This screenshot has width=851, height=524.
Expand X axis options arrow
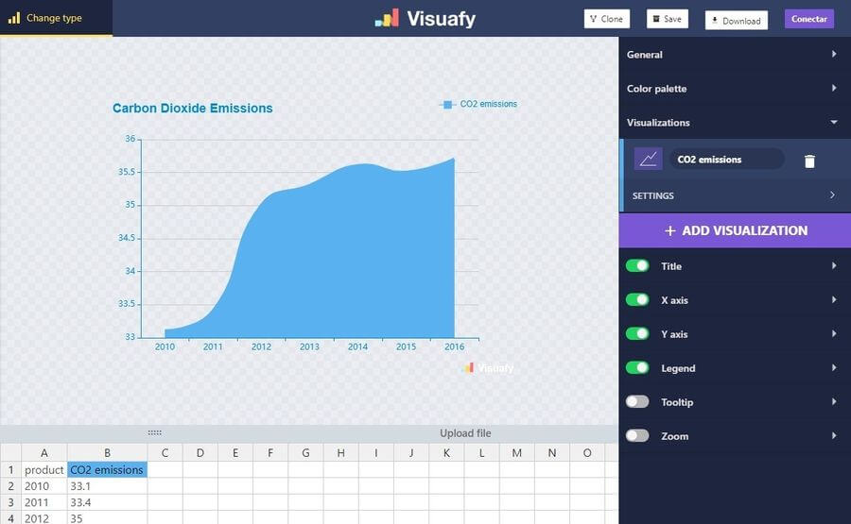[834, 299]
